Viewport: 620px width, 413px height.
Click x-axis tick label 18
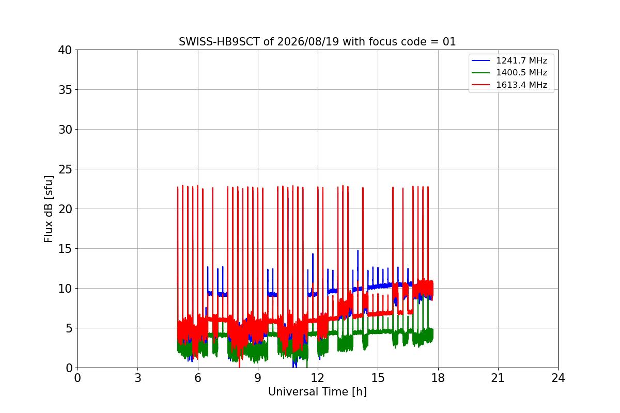438,378
